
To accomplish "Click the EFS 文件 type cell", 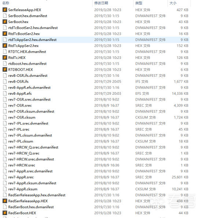I will pos(142,94).
